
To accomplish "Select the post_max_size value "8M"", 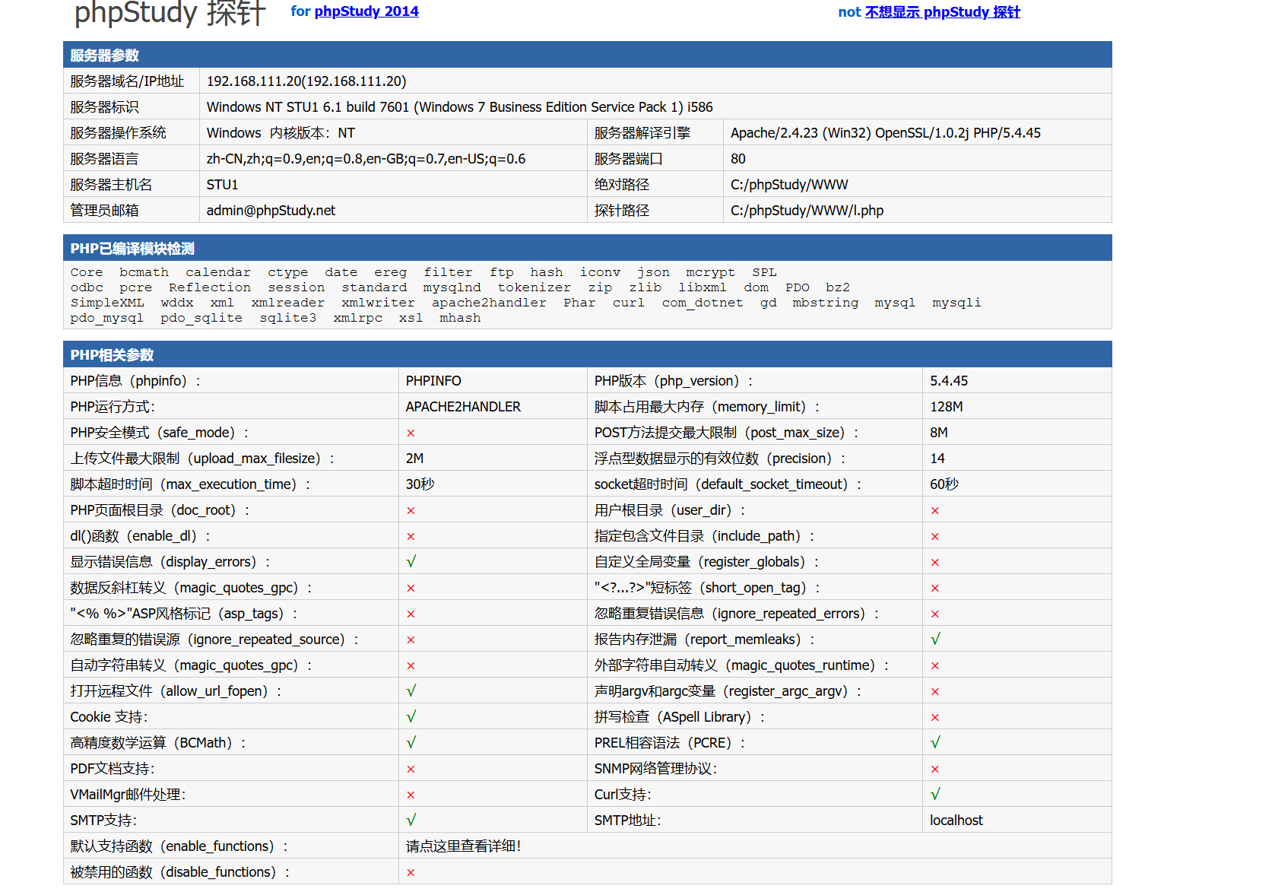I will tap(939, 433).
